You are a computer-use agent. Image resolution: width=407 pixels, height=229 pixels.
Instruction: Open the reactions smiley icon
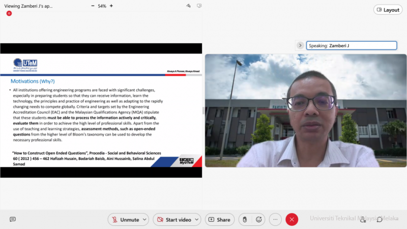(x=259, y=219)
